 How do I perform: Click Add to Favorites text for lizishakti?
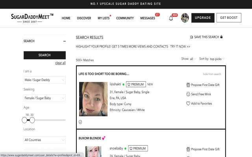(201, 104)
